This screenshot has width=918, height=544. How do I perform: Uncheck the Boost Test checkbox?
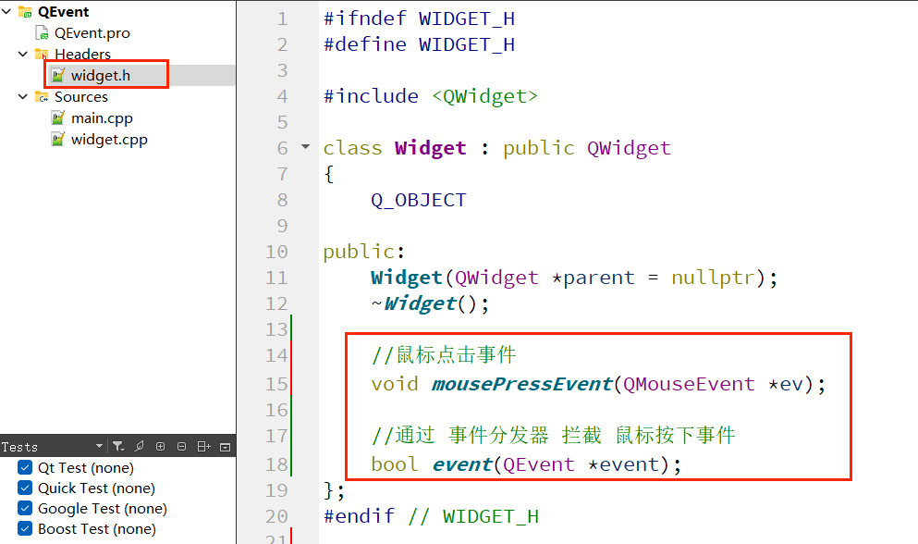(25, 529)
